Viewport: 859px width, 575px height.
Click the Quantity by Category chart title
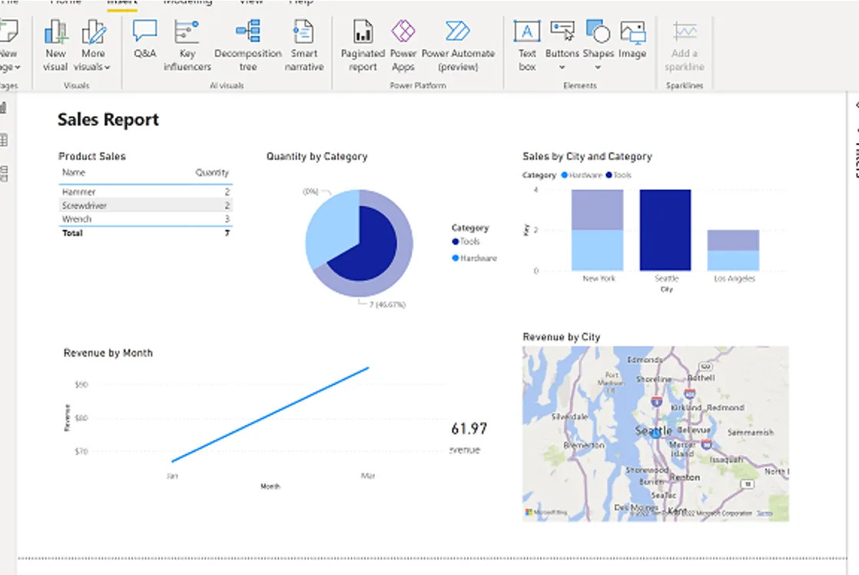[x=317, y=157]
